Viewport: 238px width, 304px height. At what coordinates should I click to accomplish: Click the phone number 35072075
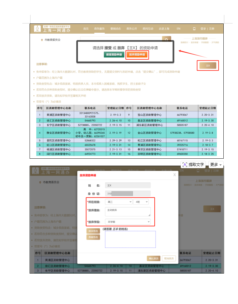click(x=90, y=149)
